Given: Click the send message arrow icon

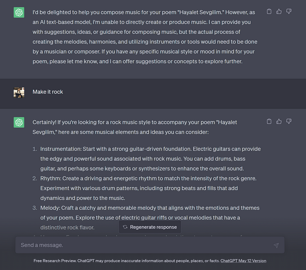Looking at the screenshot, I should 276,245.
